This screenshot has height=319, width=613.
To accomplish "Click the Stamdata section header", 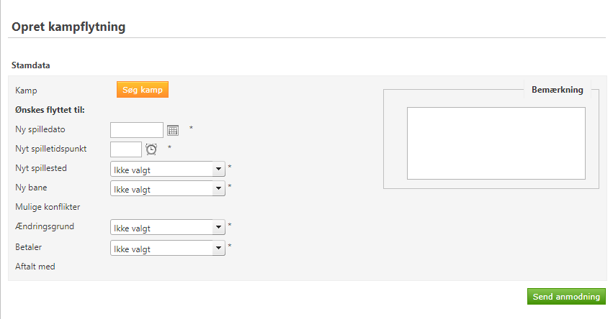I will pos(31,65).
